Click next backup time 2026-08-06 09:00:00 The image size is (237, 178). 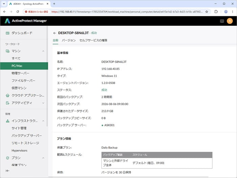pyautogui.click(x=115, y=104)
